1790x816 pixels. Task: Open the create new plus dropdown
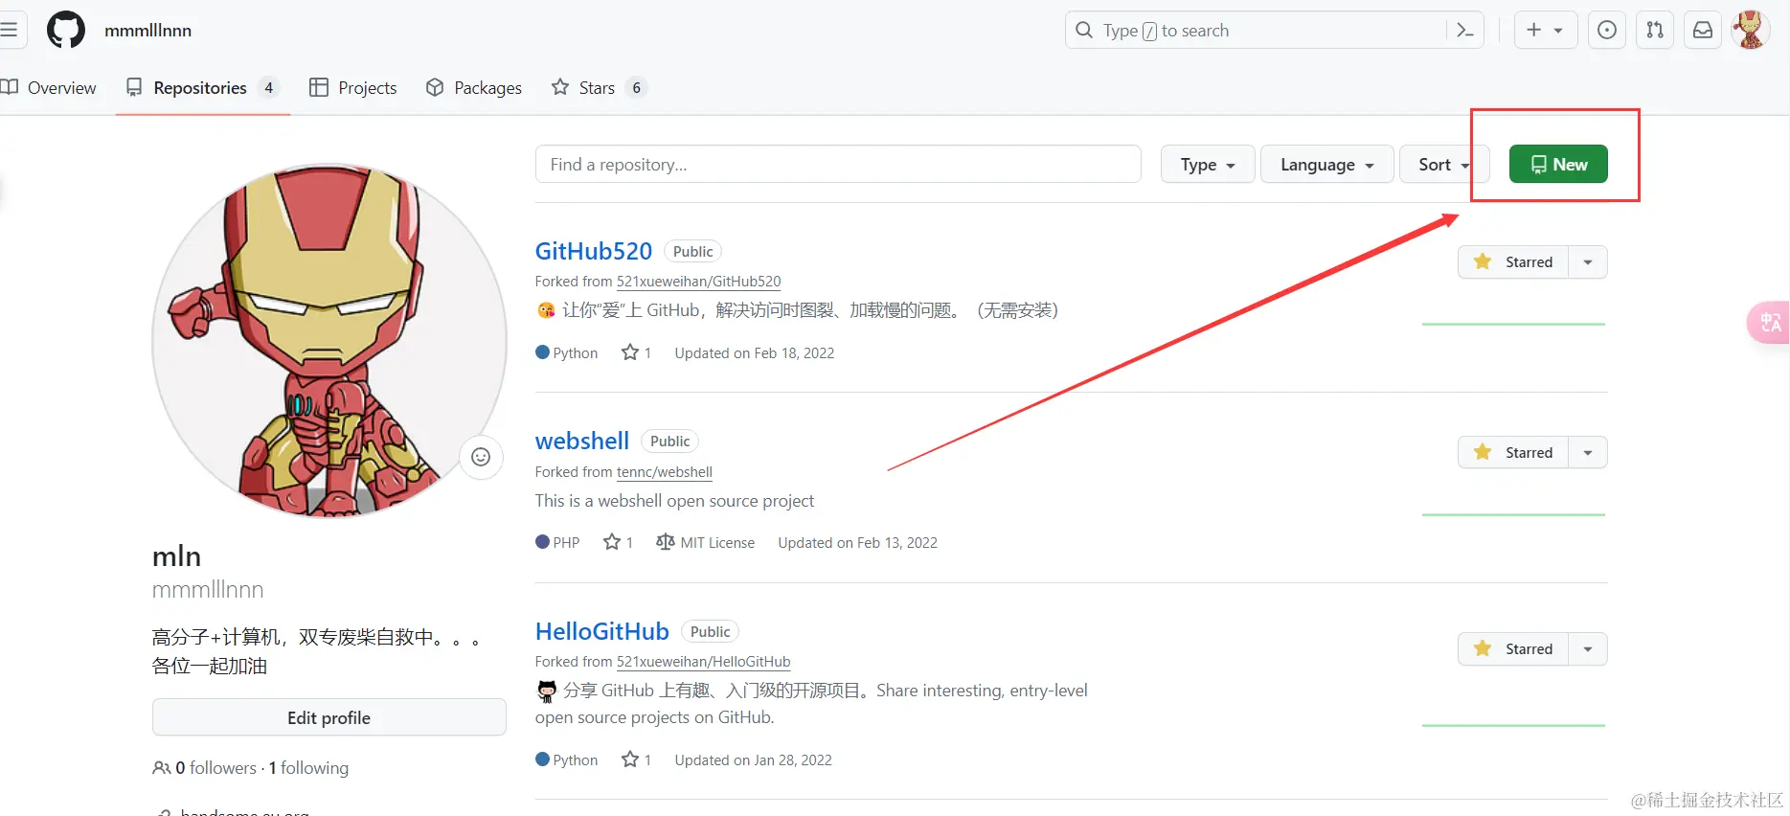pyautogui.click(x=1545, y=31)
